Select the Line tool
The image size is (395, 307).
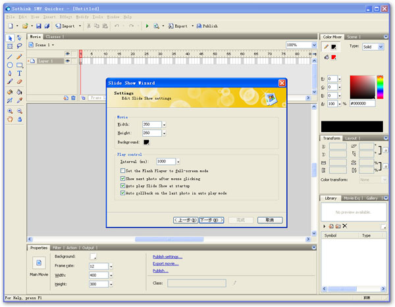pos(10,57)
